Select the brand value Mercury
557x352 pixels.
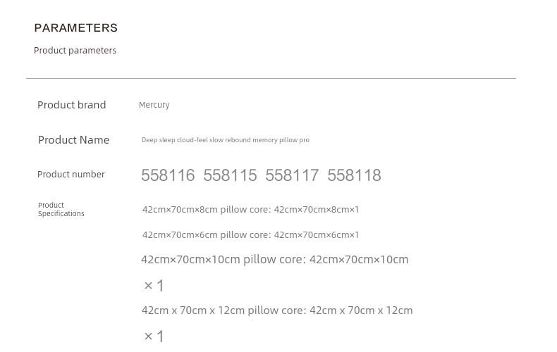tap(154, 105)
